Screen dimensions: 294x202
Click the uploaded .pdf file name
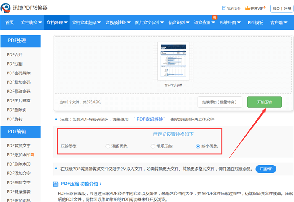pos(173,85)
